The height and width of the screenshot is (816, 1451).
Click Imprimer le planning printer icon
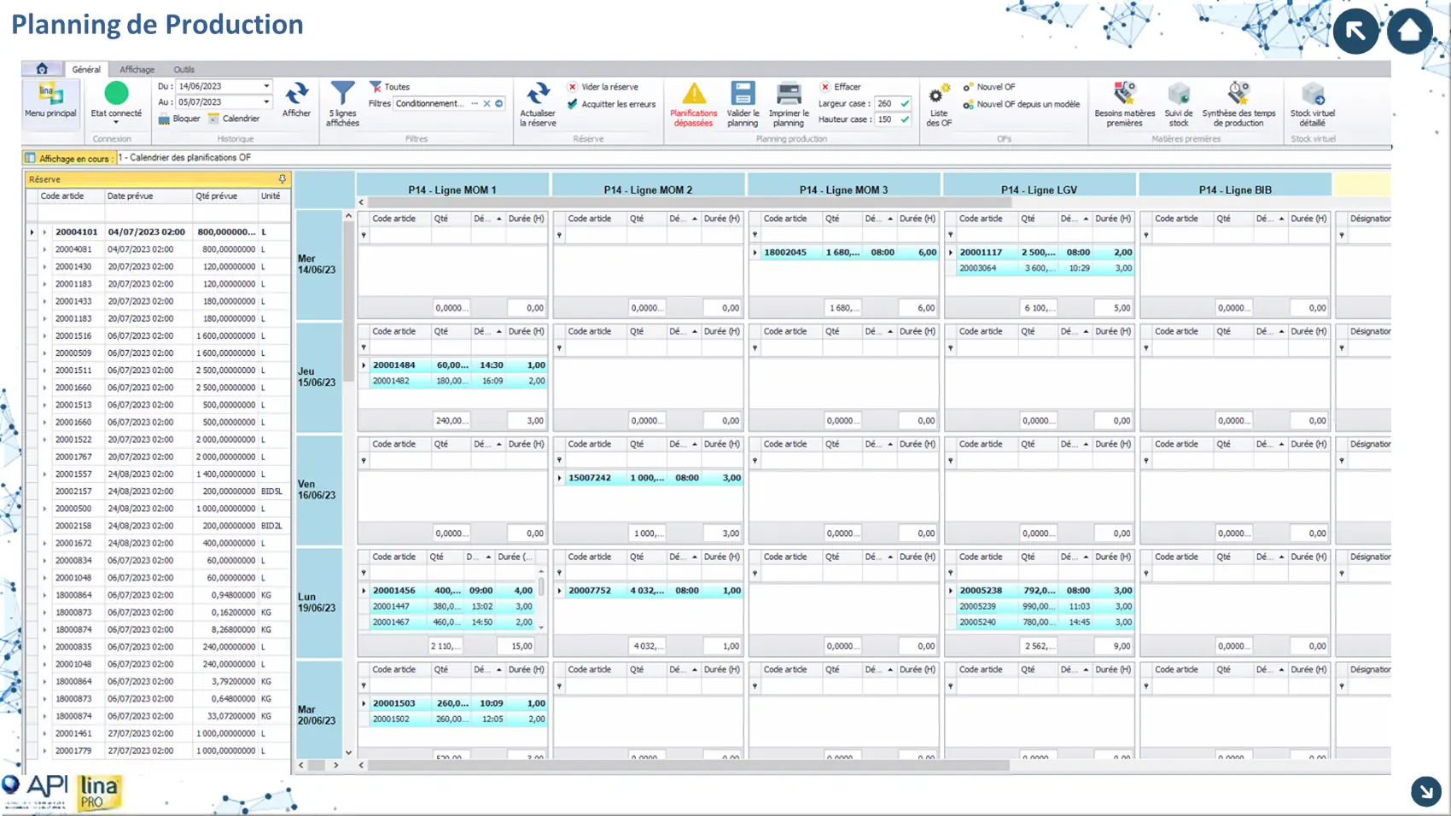[x=788, y=96]
